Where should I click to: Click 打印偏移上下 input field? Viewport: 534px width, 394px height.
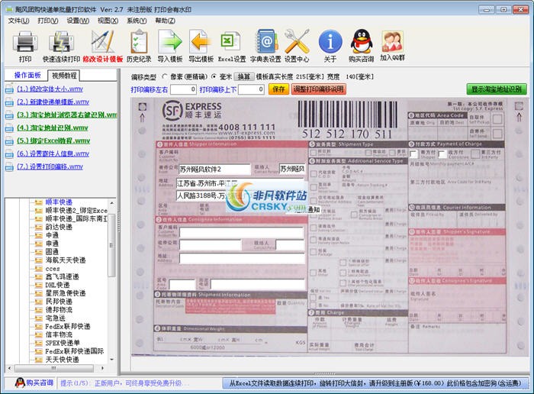point(251,89)
